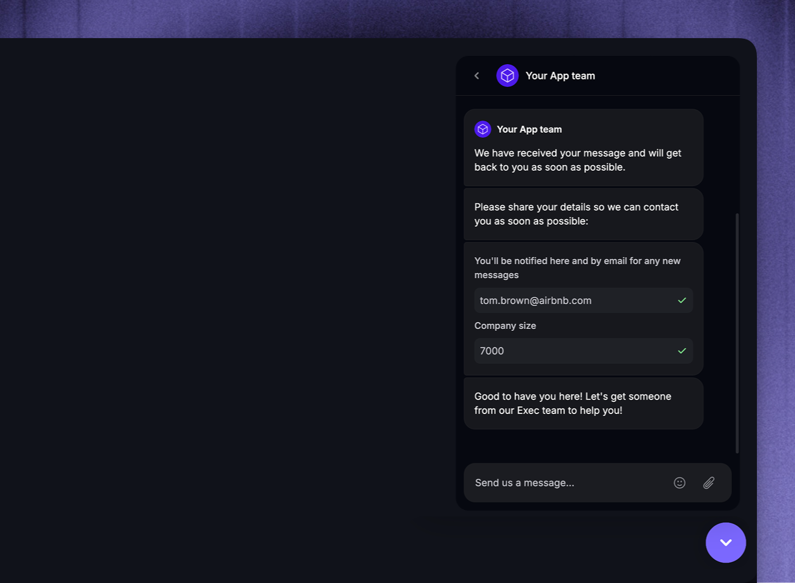The height and width of the screenshot is (583, 795).
Task: Attach a file with the paperclip icon
Action: coord(709,483)
